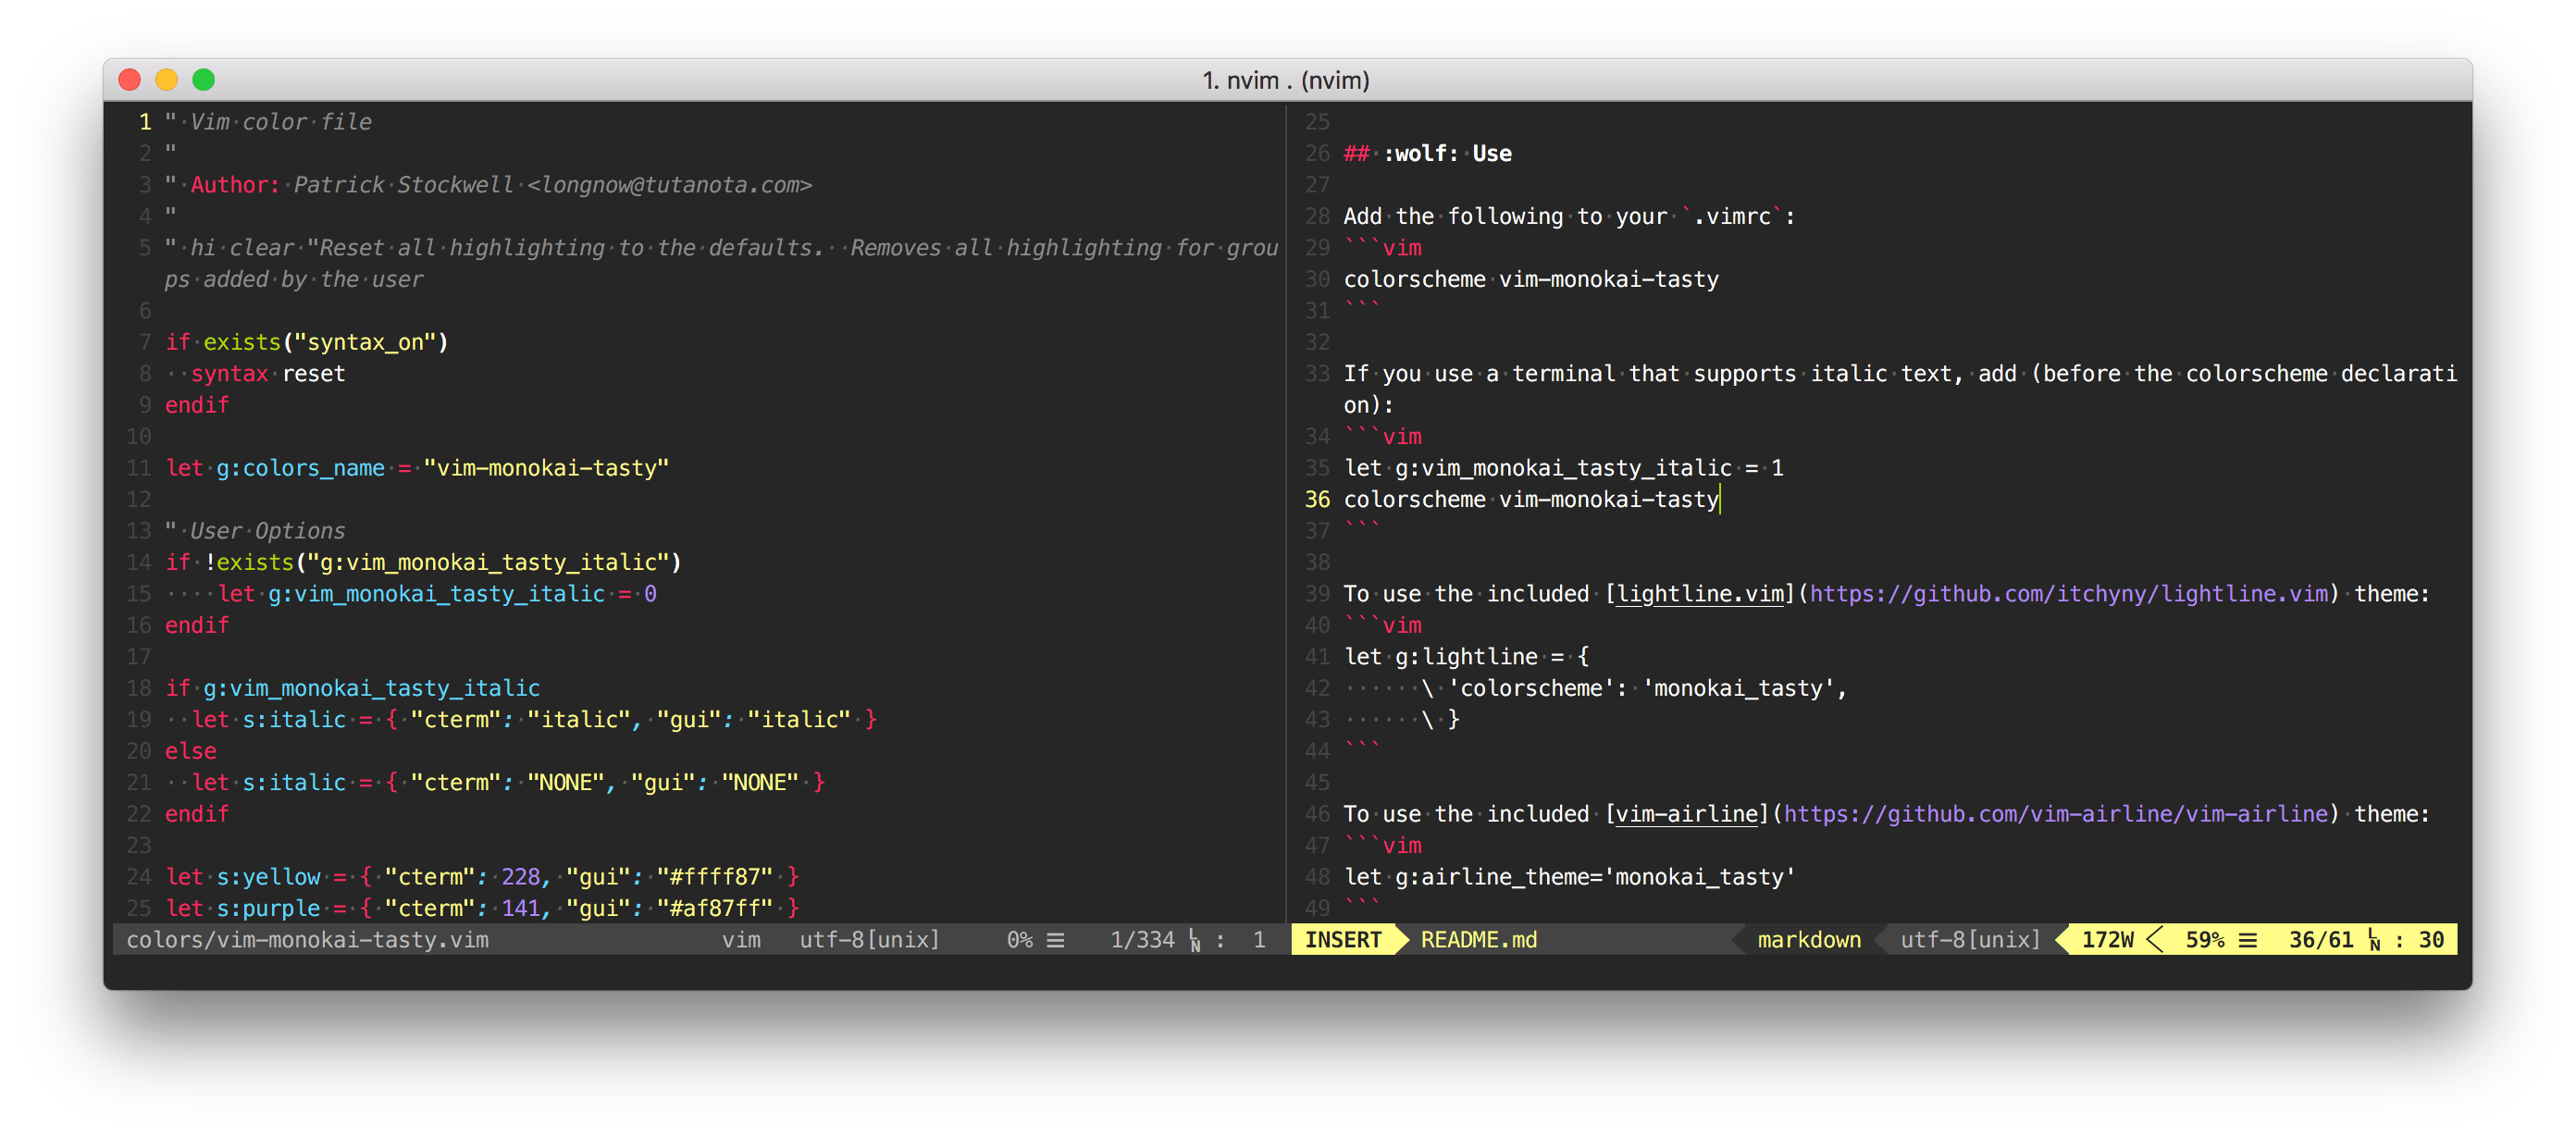Click the vim filetype indicator in left statusline
2576x1138 pixels.
pos(741,940)
